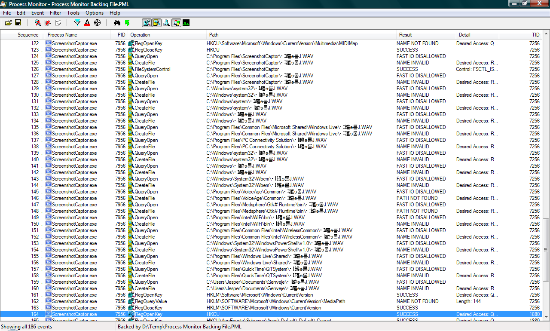This screenshot has height=331, width=550.
Task: Click the Find binoculars icon
Action: (x=117, y=23)
